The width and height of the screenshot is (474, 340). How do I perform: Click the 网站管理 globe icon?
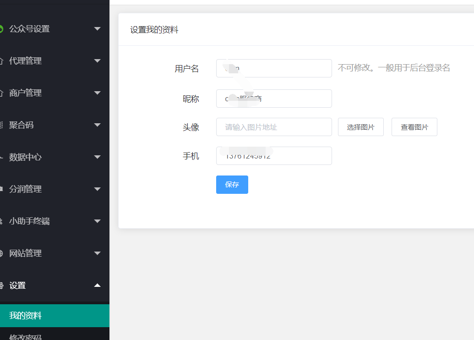[1, 253]
